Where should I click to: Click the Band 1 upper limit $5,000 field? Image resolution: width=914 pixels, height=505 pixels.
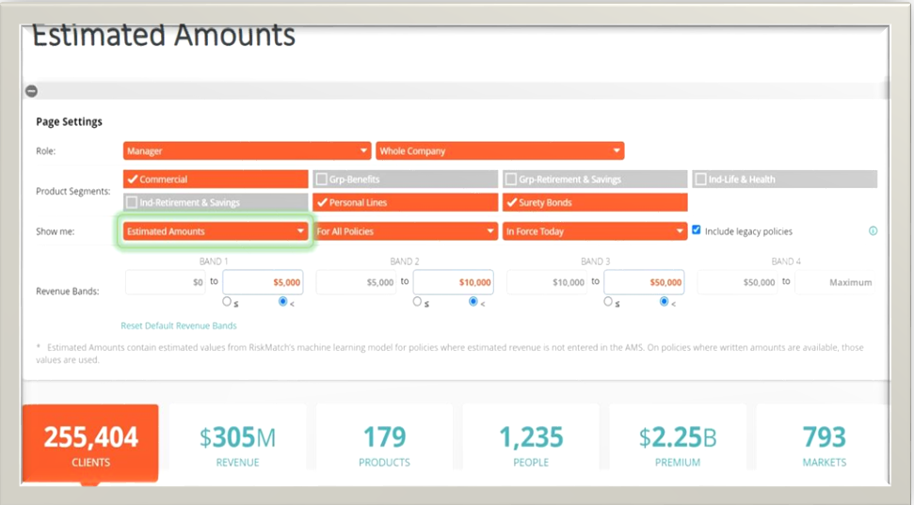pyautogui.click(x=263, y=282)
